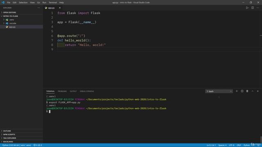The image size is (262, 147).
Task: Open the Run menu
Action: (44, 2)
